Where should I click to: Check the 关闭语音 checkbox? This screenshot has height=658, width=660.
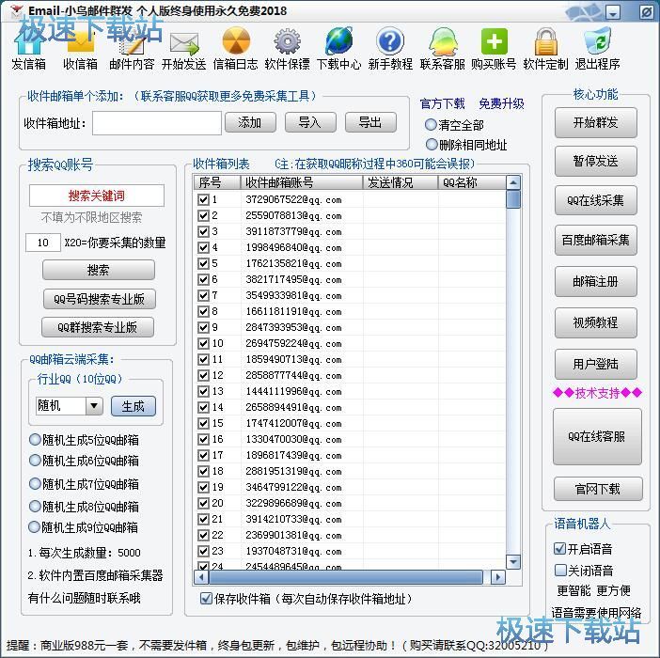(560, 570)
